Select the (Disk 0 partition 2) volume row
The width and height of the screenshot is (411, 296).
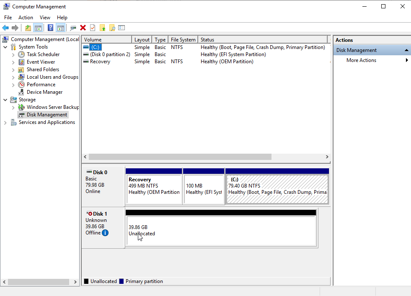(206, 54)
